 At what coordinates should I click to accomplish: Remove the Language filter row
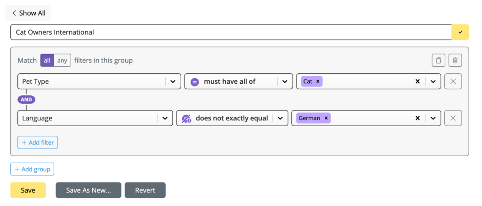coord(453,118)
